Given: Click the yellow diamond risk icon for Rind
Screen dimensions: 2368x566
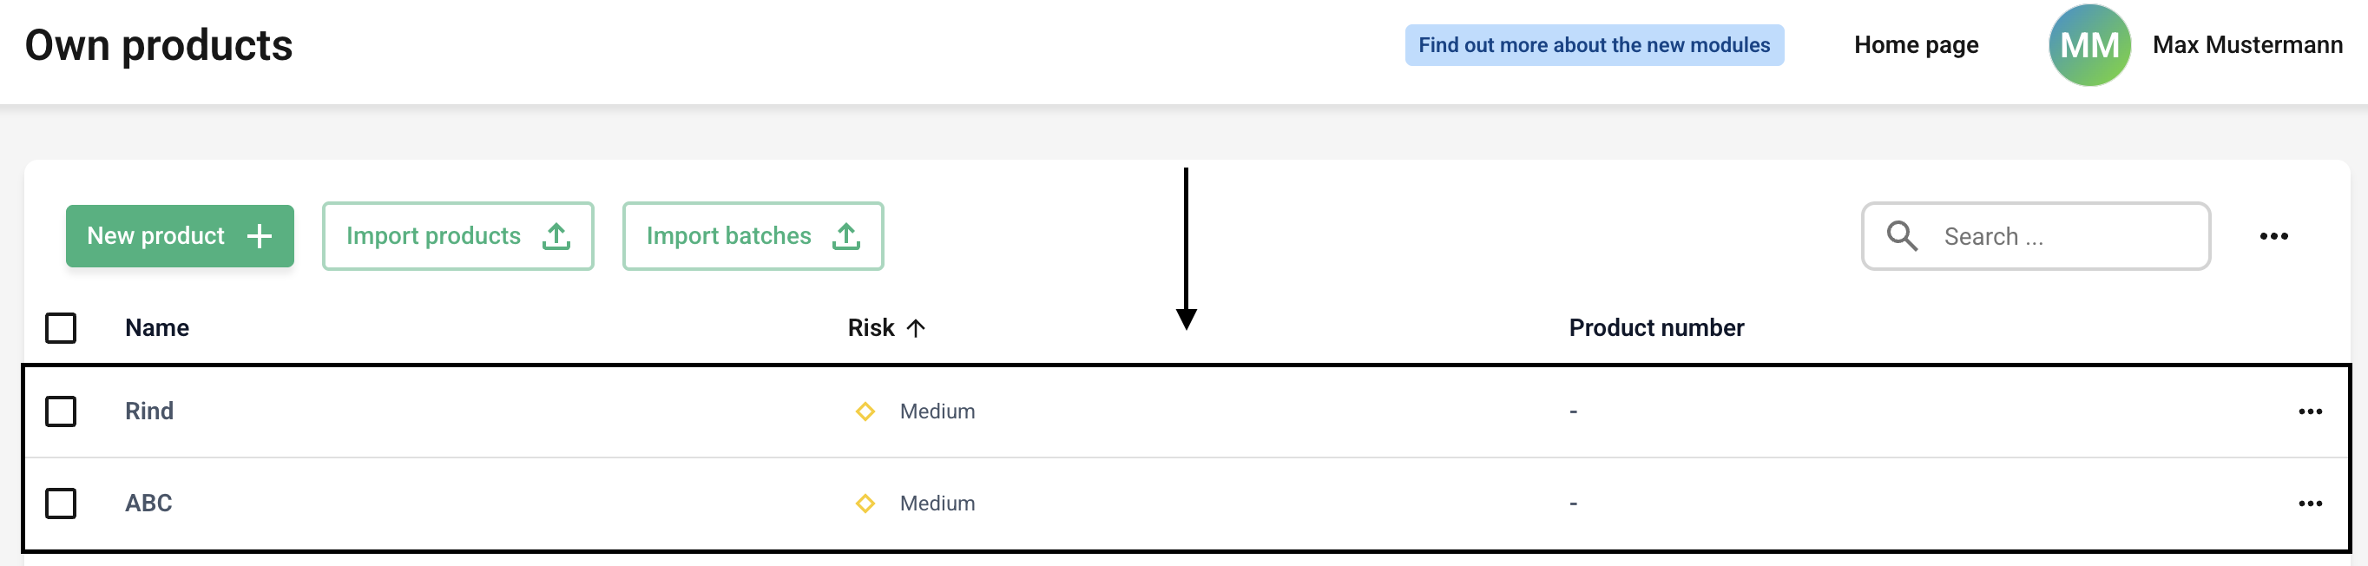Looking at the screenshot, I should [865, 411].
